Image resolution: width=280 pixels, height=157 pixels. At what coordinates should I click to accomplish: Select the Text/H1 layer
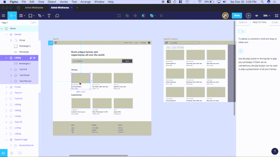coord(18,93)
